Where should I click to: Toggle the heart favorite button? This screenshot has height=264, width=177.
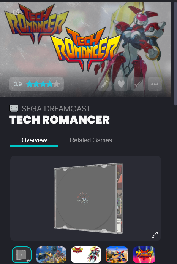[x=121, y=84]
